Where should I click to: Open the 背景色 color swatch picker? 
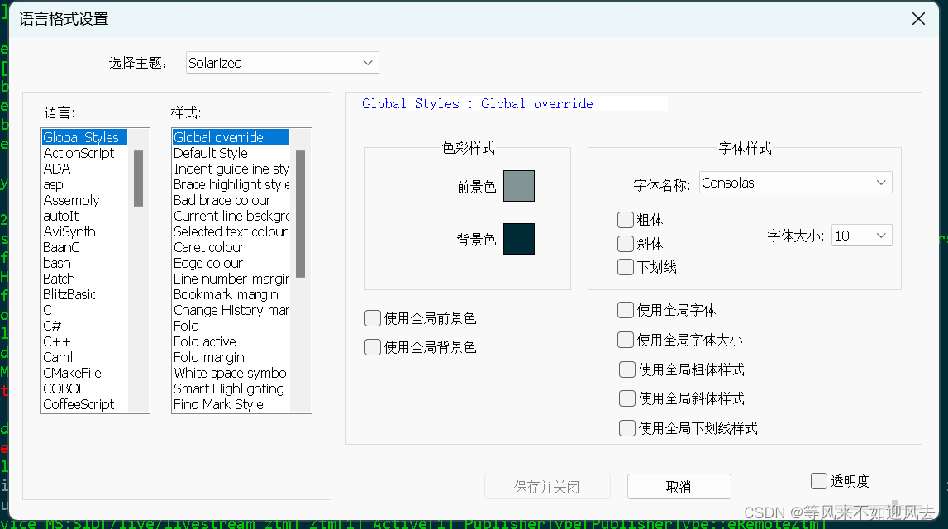(518, 238)
